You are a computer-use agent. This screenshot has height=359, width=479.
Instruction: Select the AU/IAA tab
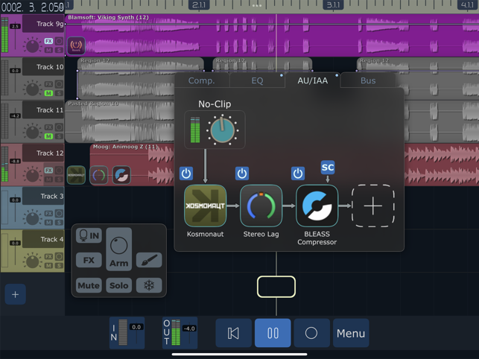coord(313,80)
